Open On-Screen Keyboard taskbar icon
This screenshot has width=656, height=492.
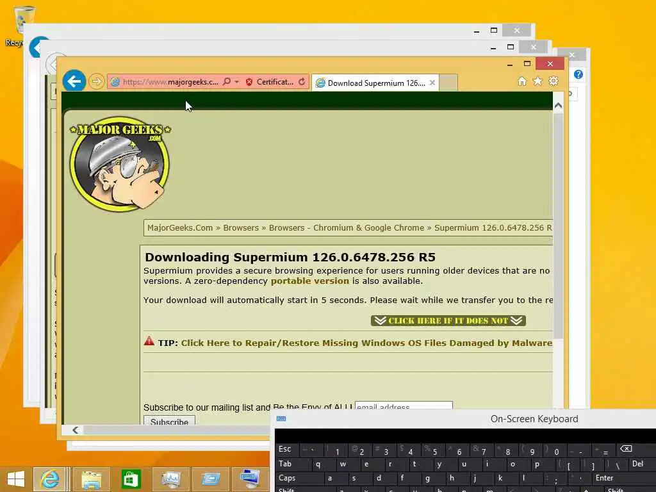(x=250, y=479)
